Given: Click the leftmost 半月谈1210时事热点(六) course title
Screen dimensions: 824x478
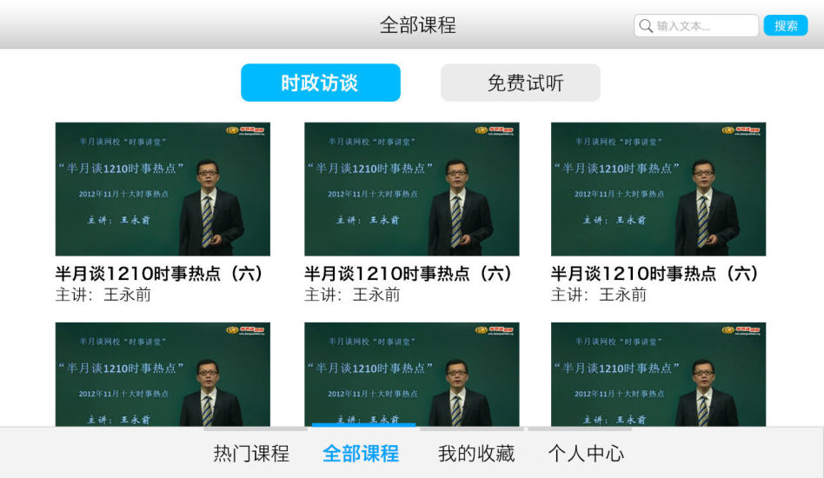Looking at the screenshot, I should pyautogui.click(x=160, y=274).
